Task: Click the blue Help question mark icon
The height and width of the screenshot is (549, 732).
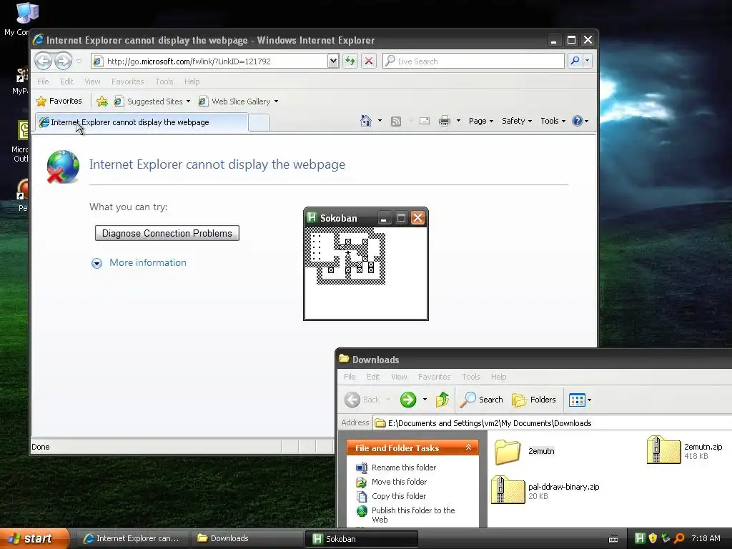Action: click(578, 121)
